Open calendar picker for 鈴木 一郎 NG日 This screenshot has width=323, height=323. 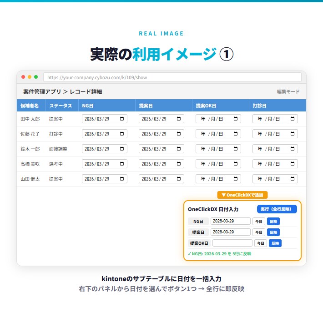pyautogui.click(x=122, y=149)
